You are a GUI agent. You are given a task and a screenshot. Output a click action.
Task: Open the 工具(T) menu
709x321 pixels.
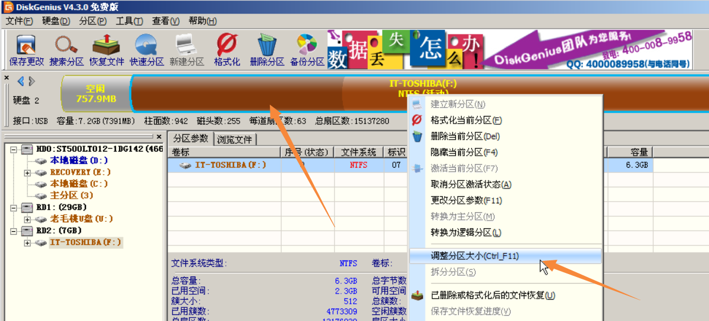[x=130, y=21]
